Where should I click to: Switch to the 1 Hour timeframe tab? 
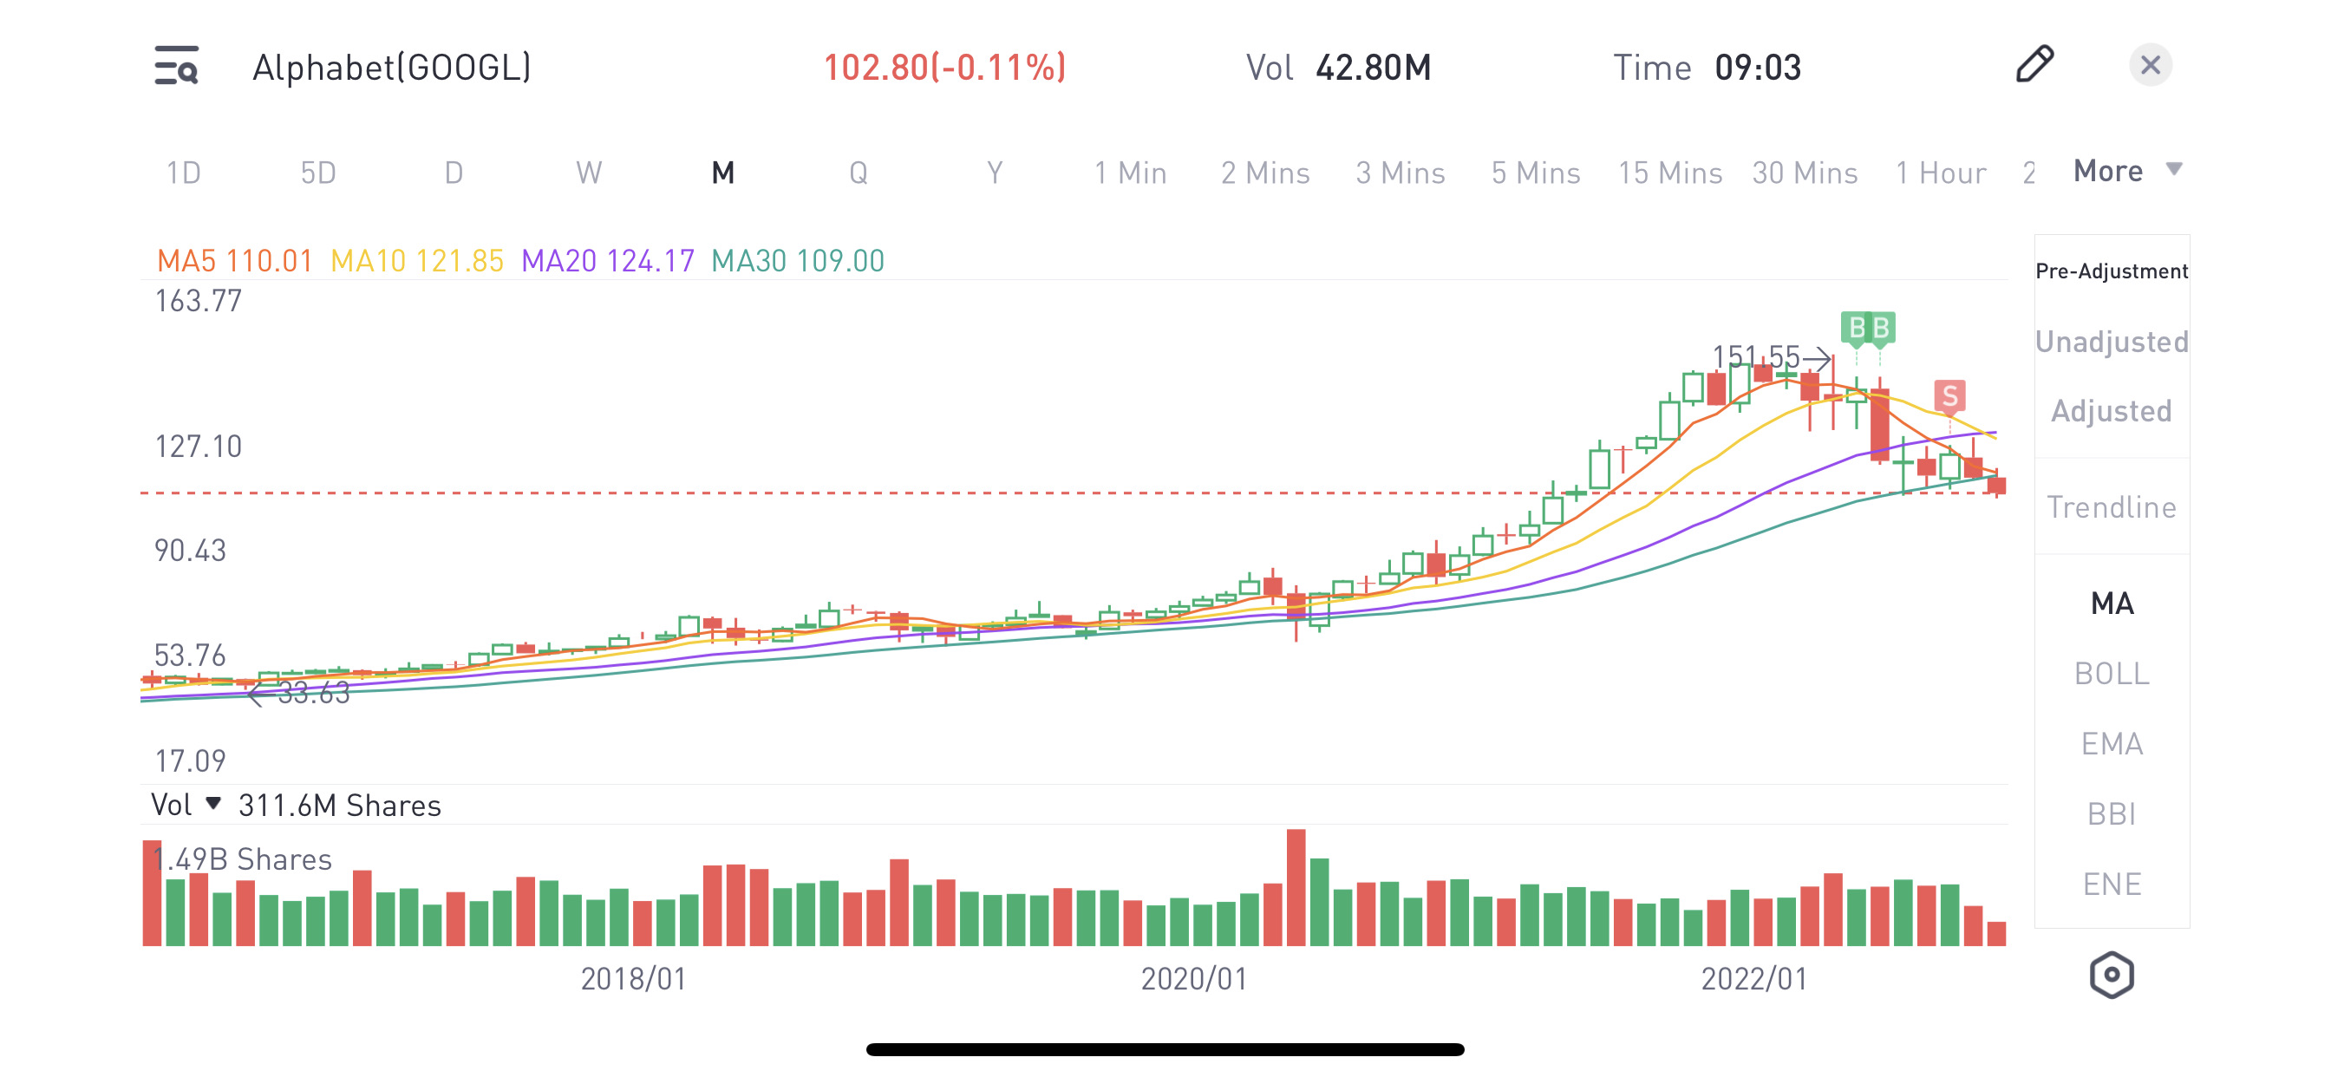pos(1940,172)
